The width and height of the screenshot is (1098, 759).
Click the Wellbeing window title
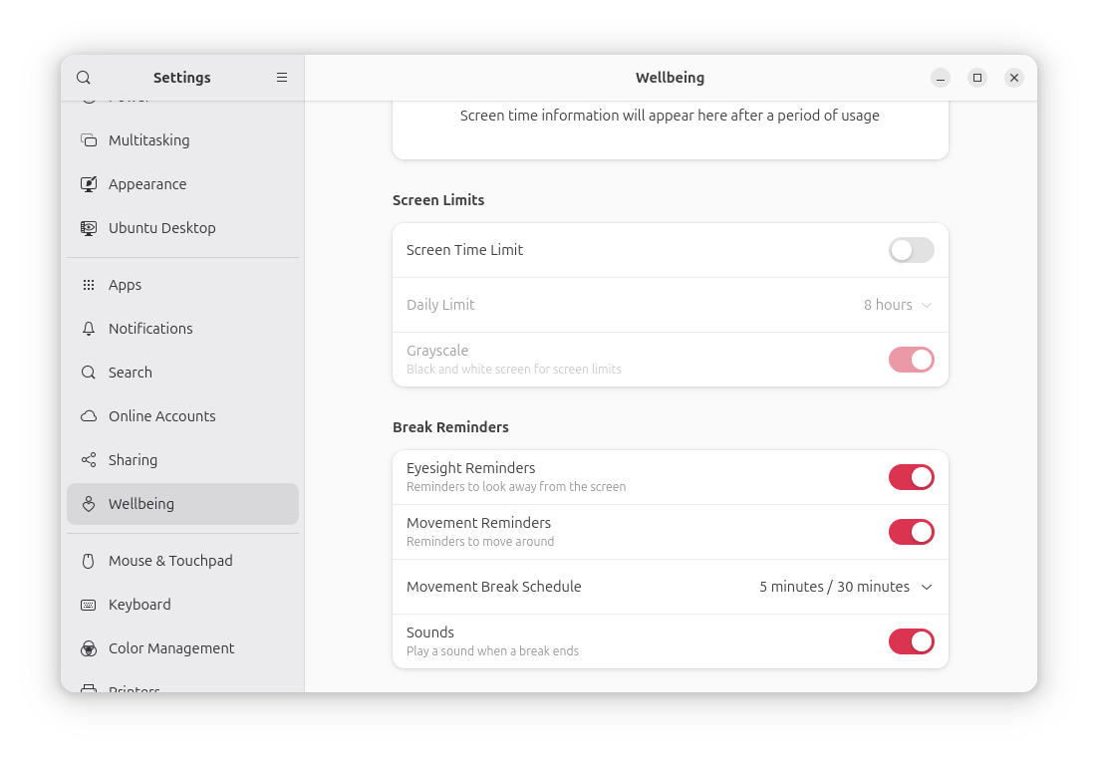pos(671,78)
